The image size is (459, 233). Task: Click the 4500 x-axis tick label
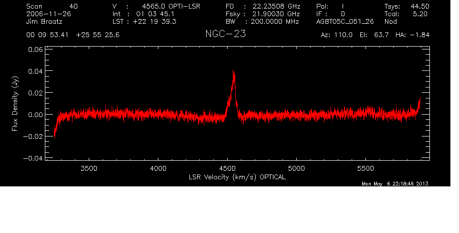pos(227,169)
